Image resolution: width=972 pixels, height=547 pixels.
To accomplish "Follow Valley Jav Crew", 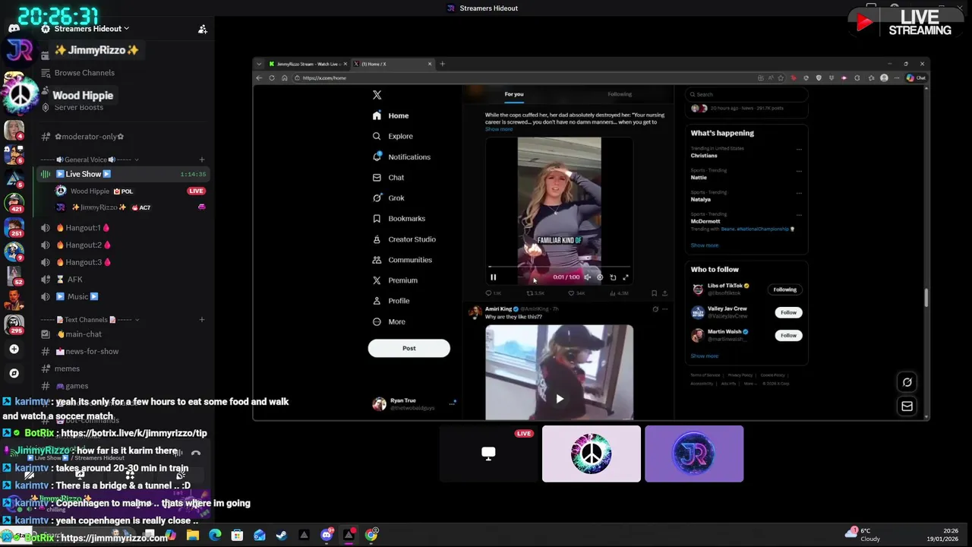I will pos(788,312).
